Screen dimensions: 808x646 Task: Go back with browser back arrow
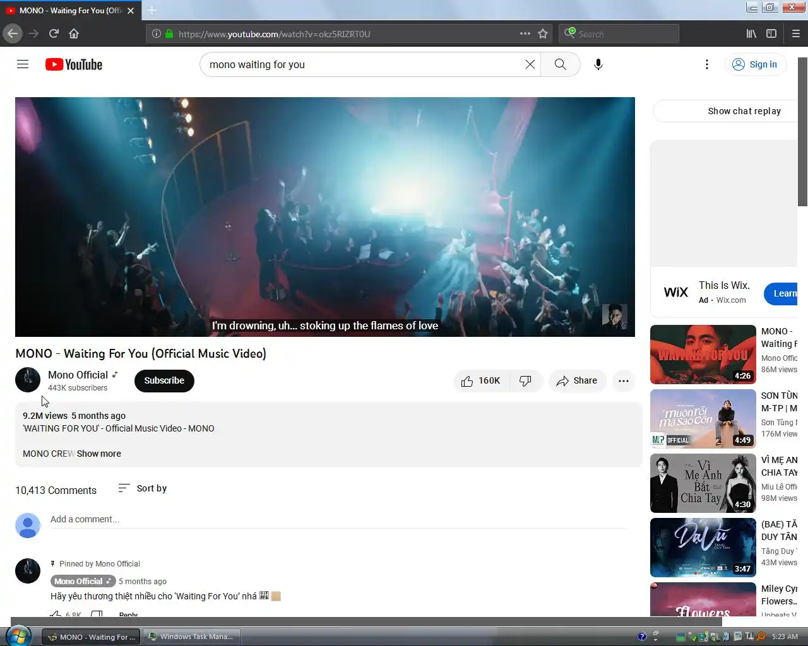tap(13, 33)
